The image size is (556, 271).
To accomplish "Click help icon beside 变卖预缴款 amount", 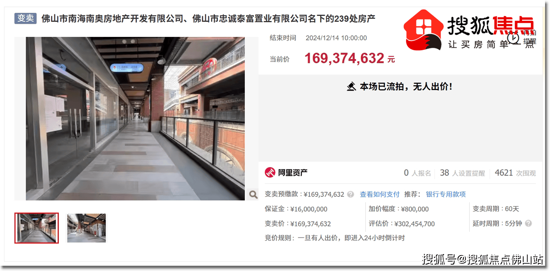I will click(351, 194).
